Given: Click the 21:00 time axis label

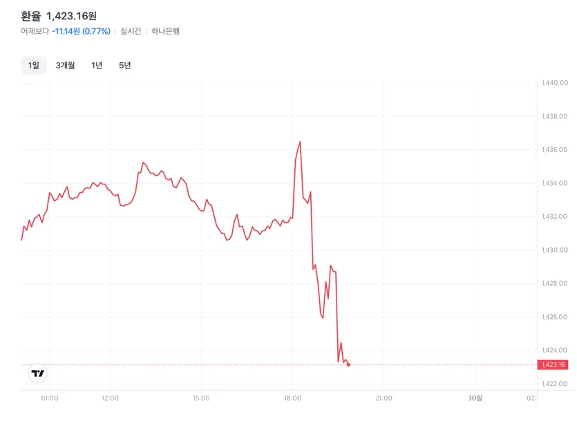Looking at the screenshot, I should tap(384, 398).
